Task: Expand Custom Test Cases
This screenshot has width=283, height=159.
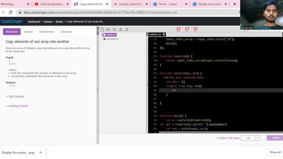Action: [x=228, y=138]
